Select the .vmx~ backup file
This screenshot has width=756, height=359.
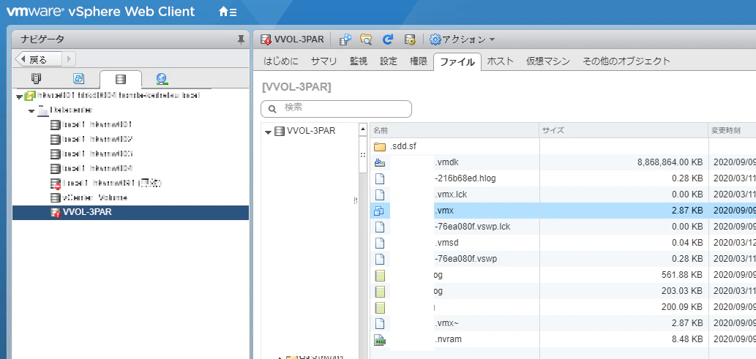pos(446,323)
